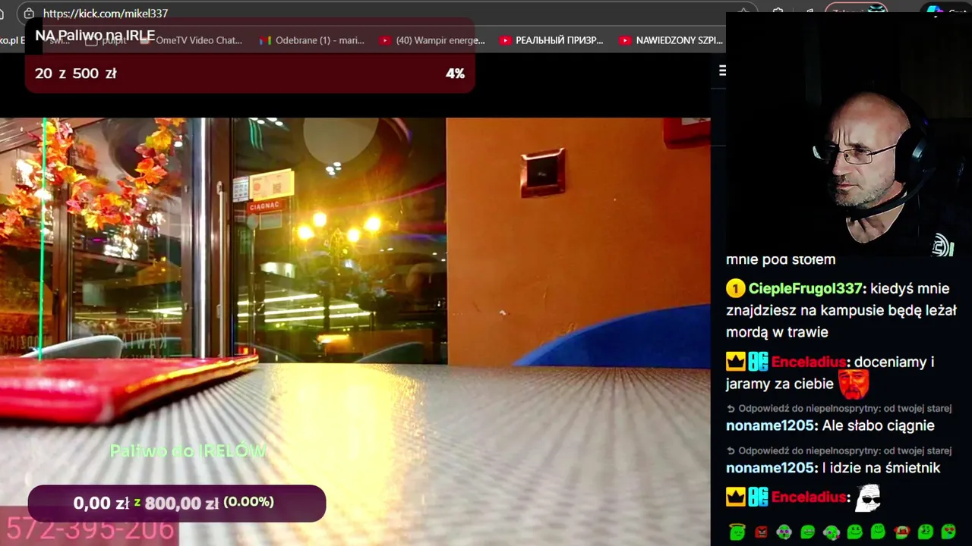Pick the green emote wearing a red cap
Viewport: 972px width, 546px height.
901,532
